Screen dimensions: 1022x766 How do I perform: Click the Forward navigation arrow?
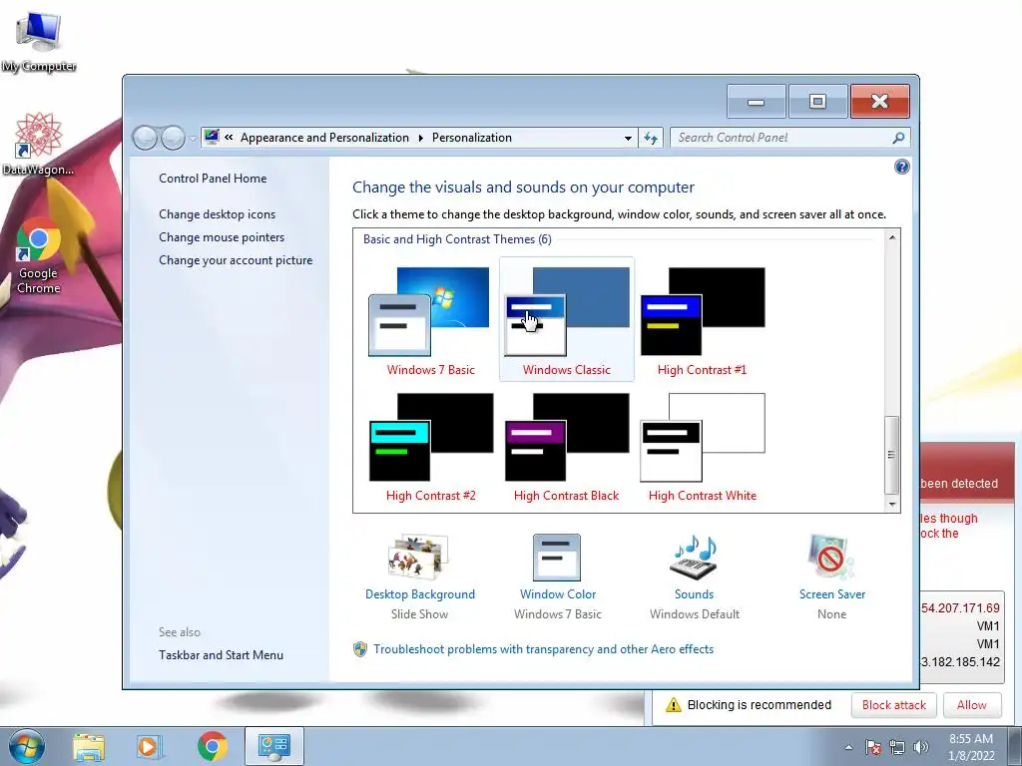point(173,138)
